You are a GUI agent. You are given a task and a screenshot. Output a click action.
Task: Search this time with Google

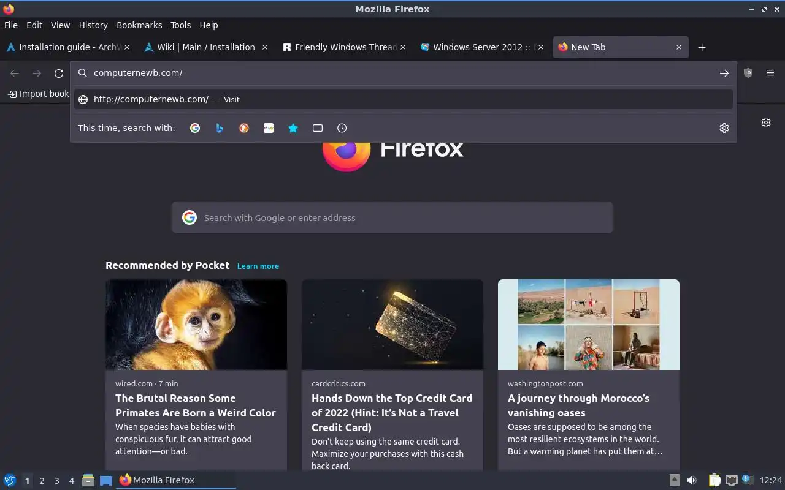click(195, 128)
